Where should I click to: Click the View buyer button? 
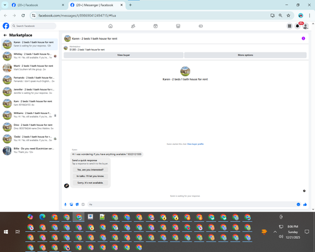click(x=123, y=55)
